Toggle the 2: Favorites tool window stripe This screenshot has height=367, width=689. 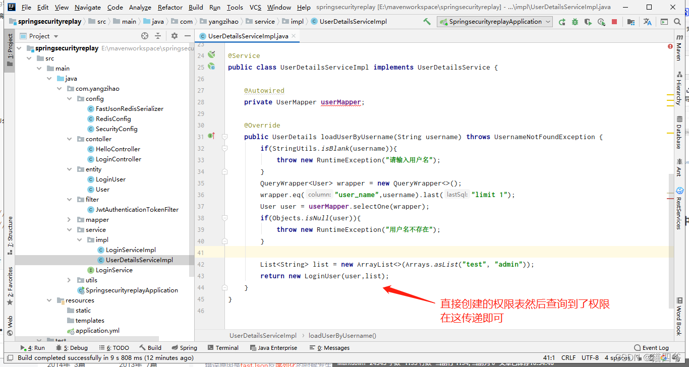coord(10,286)
